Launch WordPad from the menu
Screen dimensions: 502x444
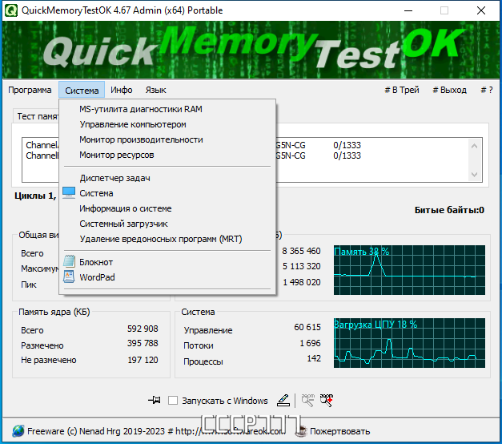(167, 277)
